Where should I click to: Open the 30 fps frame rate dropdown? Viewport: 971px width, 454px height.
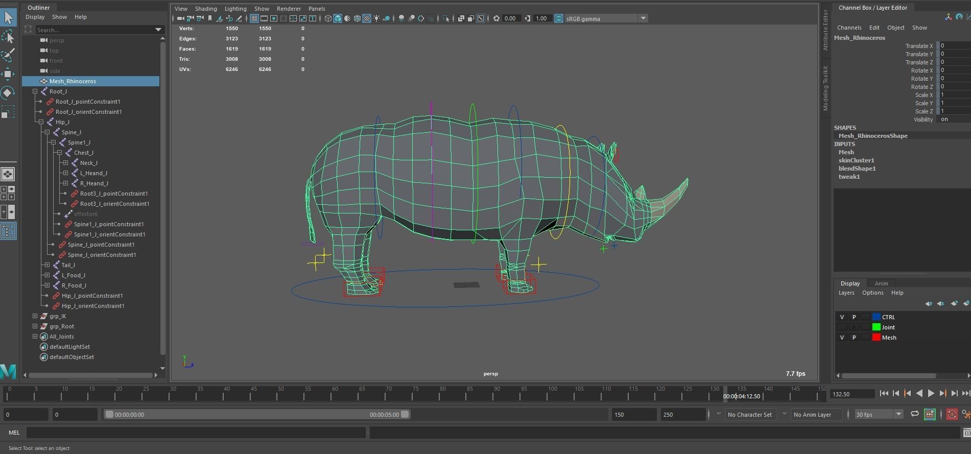[x=879, y=414]
